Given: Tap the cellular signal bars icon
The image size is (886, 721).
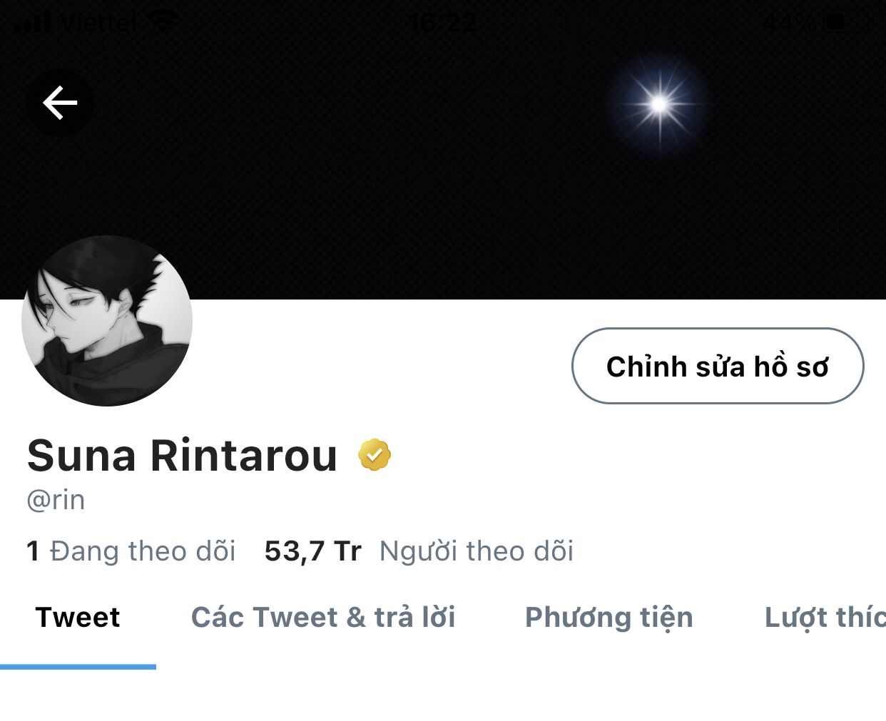Looking at the screenshot, I should [33, 23].
